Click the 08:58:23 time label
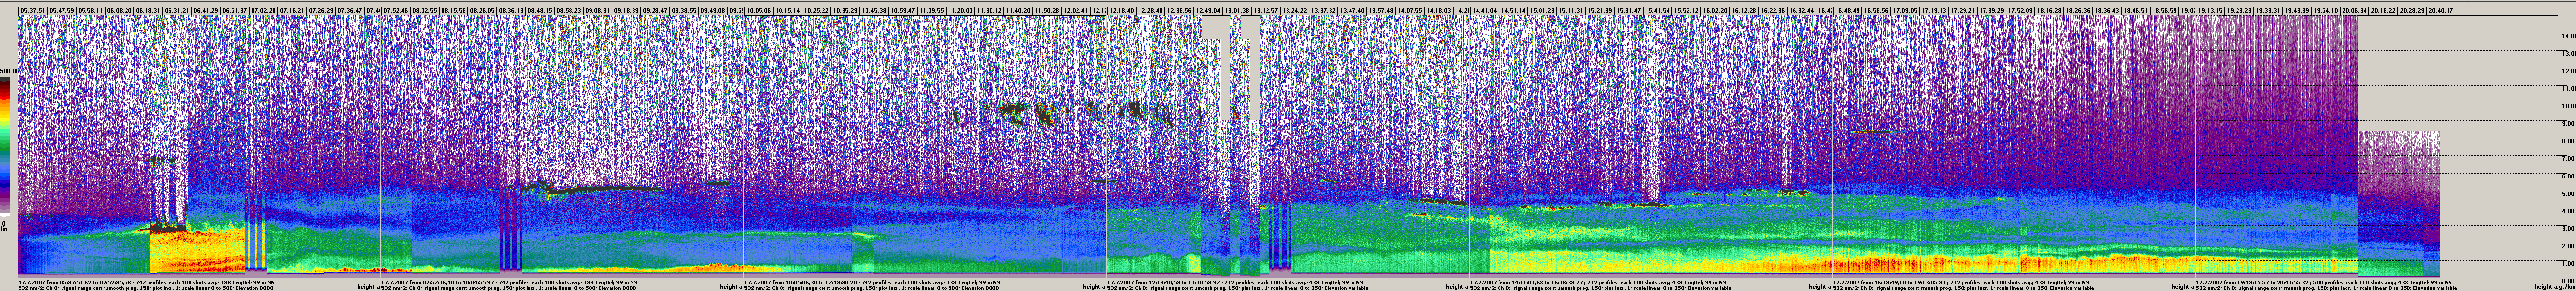This screenshot has width=2576, height=291. coord(568,10)
